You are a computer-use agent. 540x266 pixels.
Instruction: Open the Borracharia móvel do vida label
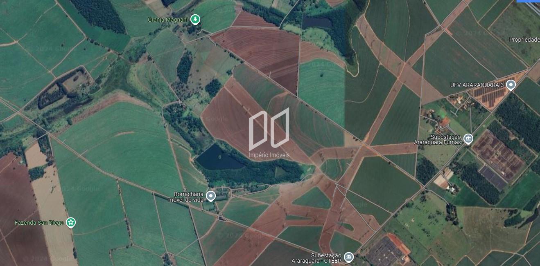[186, 197]
